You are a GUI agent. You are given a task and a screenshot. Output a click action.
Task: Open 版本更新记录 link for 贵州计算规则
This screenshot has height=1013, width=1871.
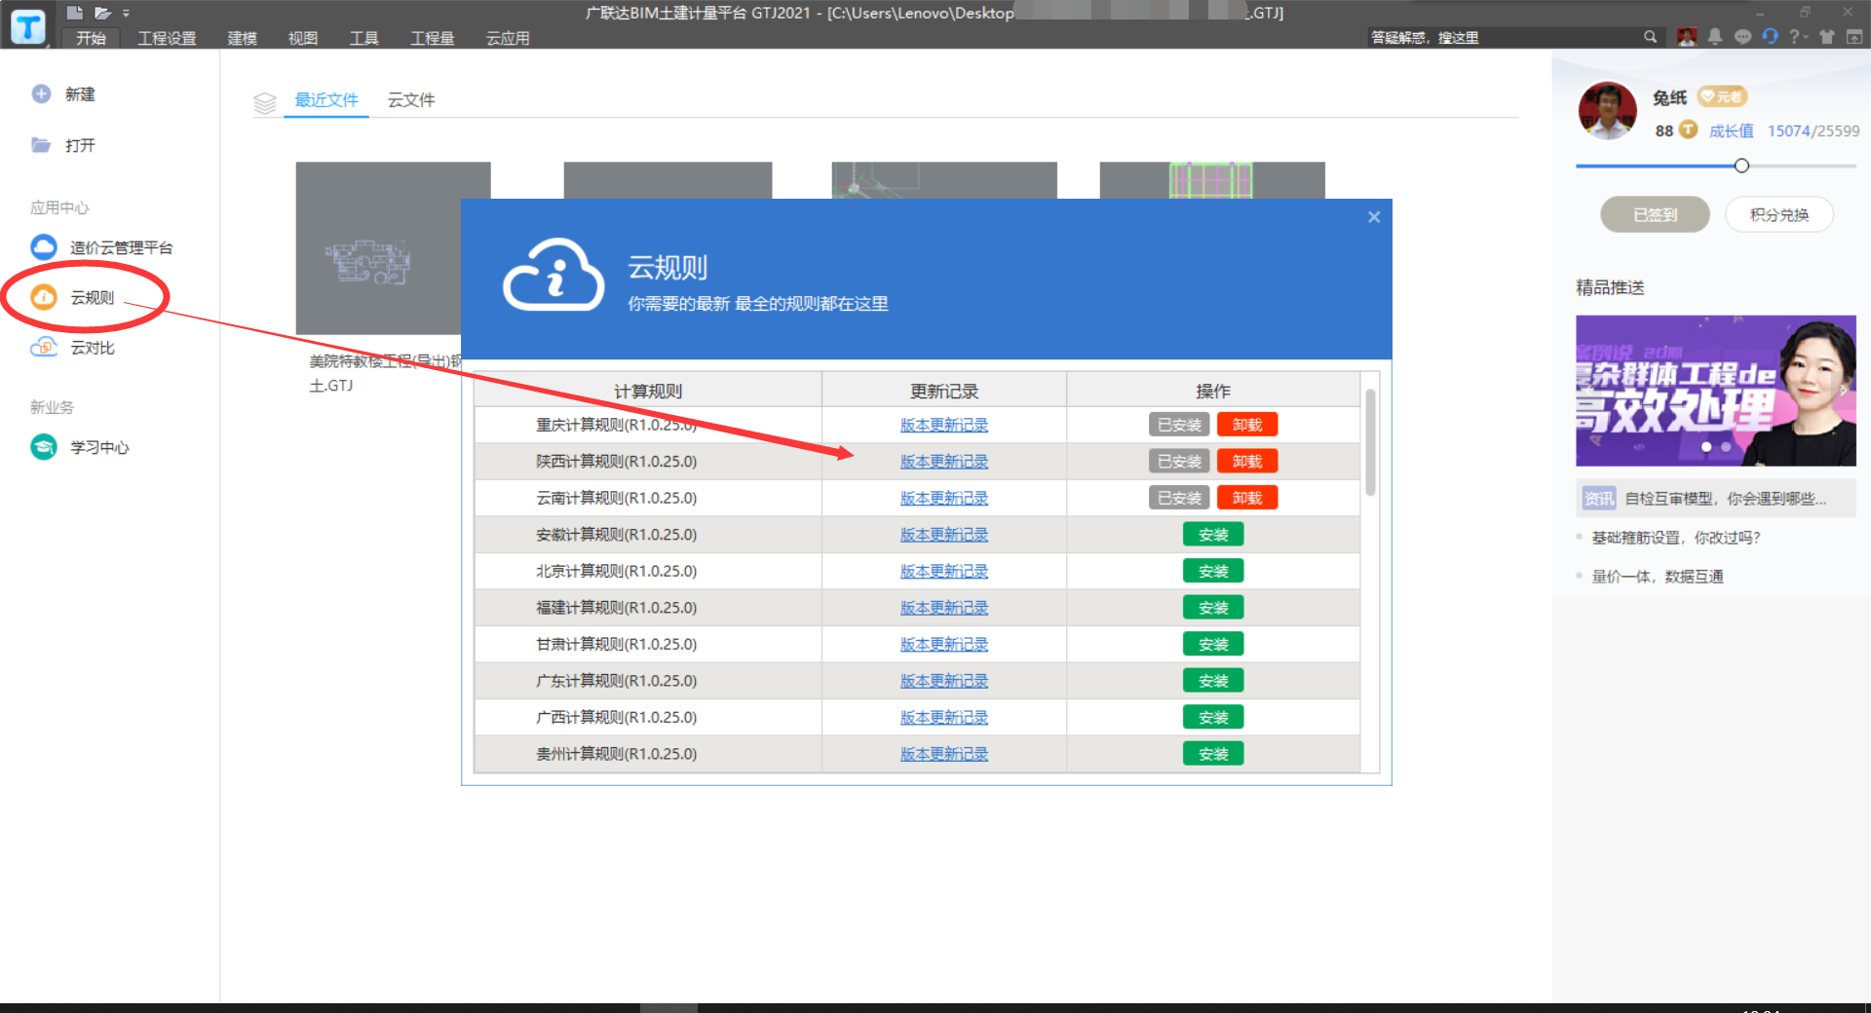click(943, 754)
